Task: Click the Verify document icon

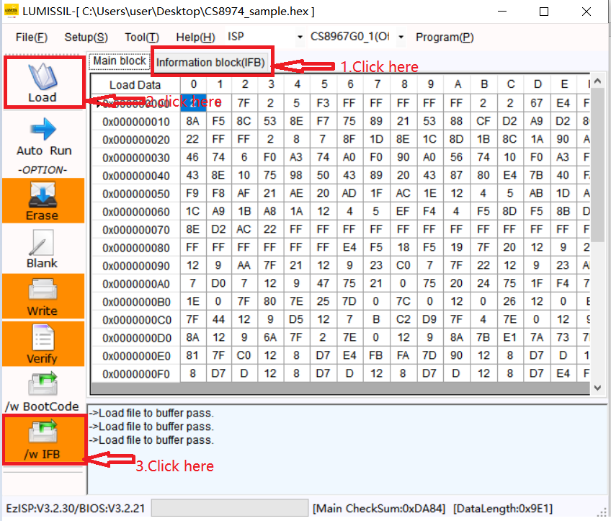Action: tap(42, 337)
